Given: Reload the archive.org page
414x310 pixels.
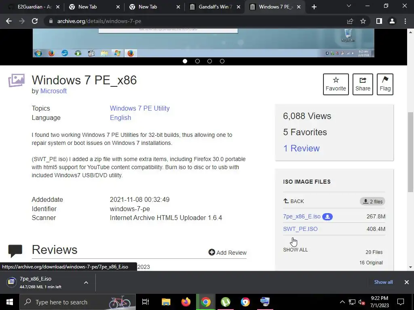Looking at the screenshot, I should [35, 21].
